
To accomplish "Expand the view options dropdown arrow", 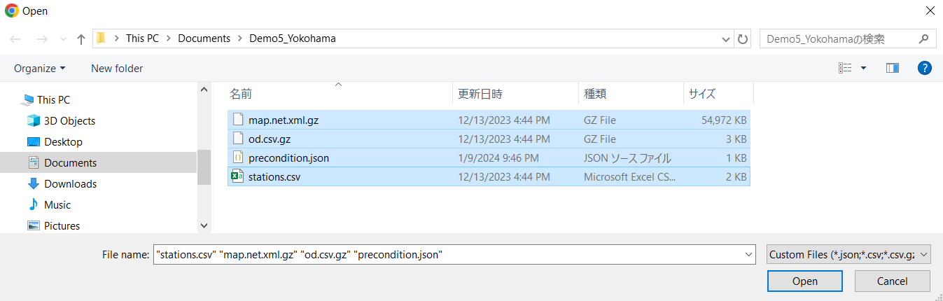I will click(863, 68).
